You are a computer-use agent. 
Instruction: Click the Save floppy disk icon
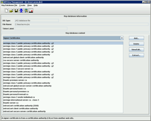tap(16, 11)
